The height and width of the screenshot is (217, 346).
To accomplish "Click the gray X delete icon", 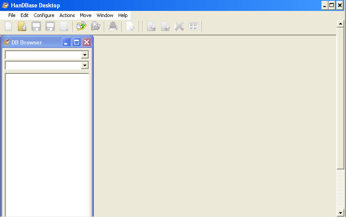I will click(x=179, y=26).
